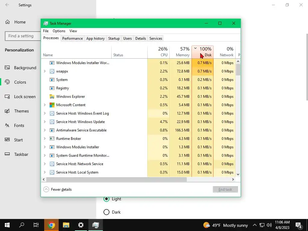
Task: Expand the wsappx process group
Action: click(x=45, y=71)
